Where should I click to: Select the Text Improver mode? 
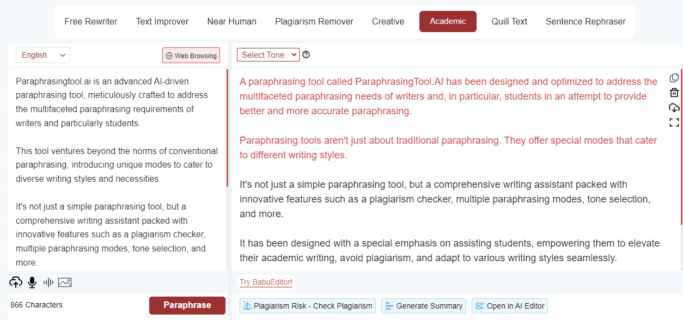162,22
